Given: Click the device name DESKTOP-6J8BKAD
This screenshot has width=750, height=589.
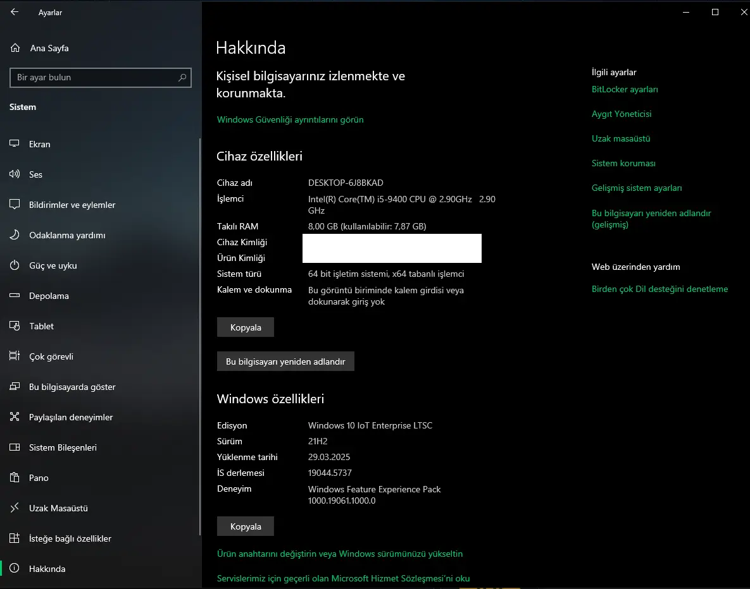Looking at the screenshot, I should coord(346,183).
